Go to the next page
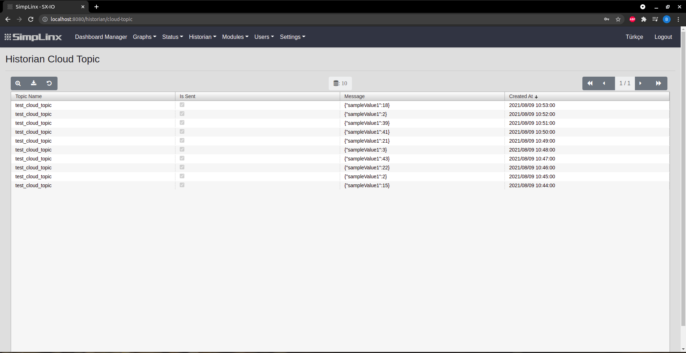This screenshot has width=686, height=353. pos(640,83)
